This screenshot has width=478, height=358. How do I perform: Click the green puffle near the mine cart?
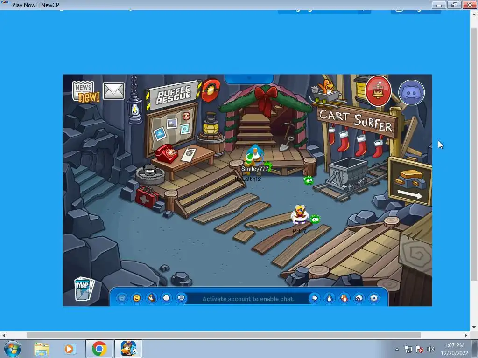pos(309,180)
